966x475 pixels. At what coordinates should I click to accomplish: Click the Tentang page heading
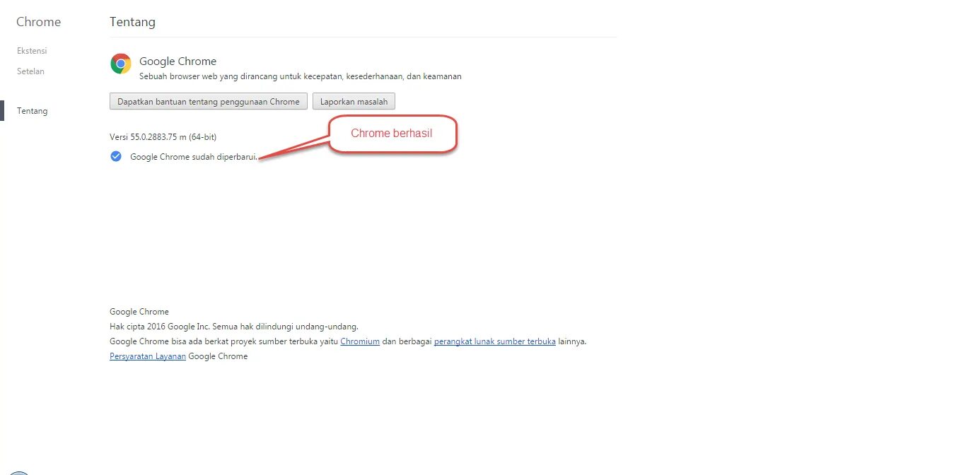(x=132, y=22)
